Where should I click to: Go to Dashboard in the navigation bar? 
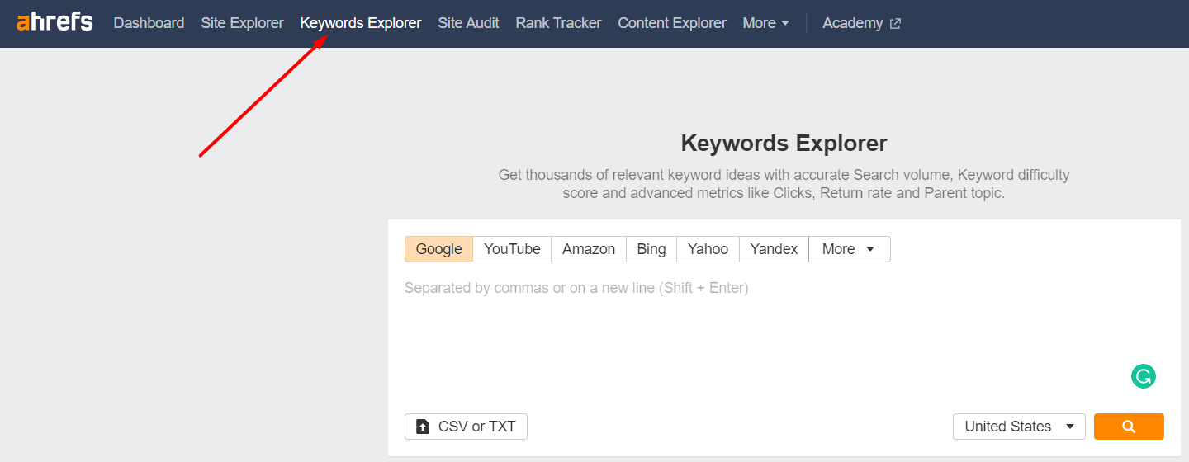tap(149, 23)
